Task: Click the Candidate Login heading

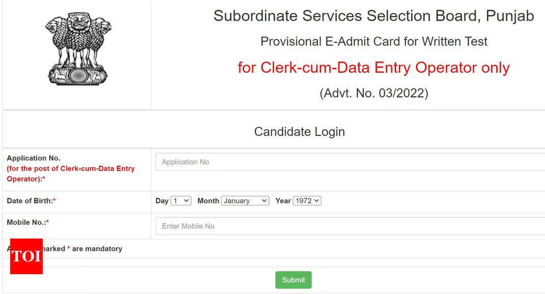Action: (x=299, y=132)
